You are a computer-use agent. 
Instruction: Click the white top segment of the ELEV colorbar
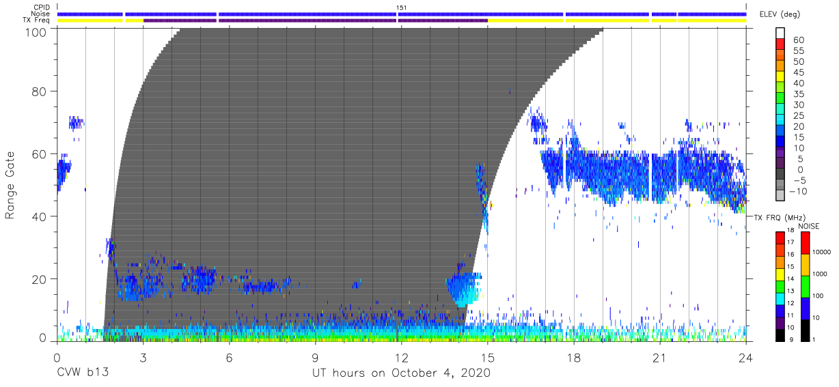click(780, 33)
